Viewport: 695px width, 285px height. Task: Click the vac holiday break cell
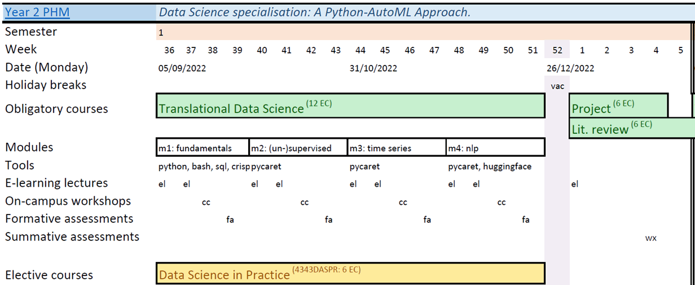[557, 86]
